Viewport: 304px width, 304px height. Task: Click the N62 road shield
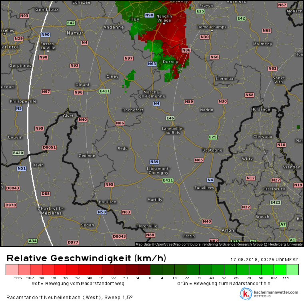click(272, 68)
